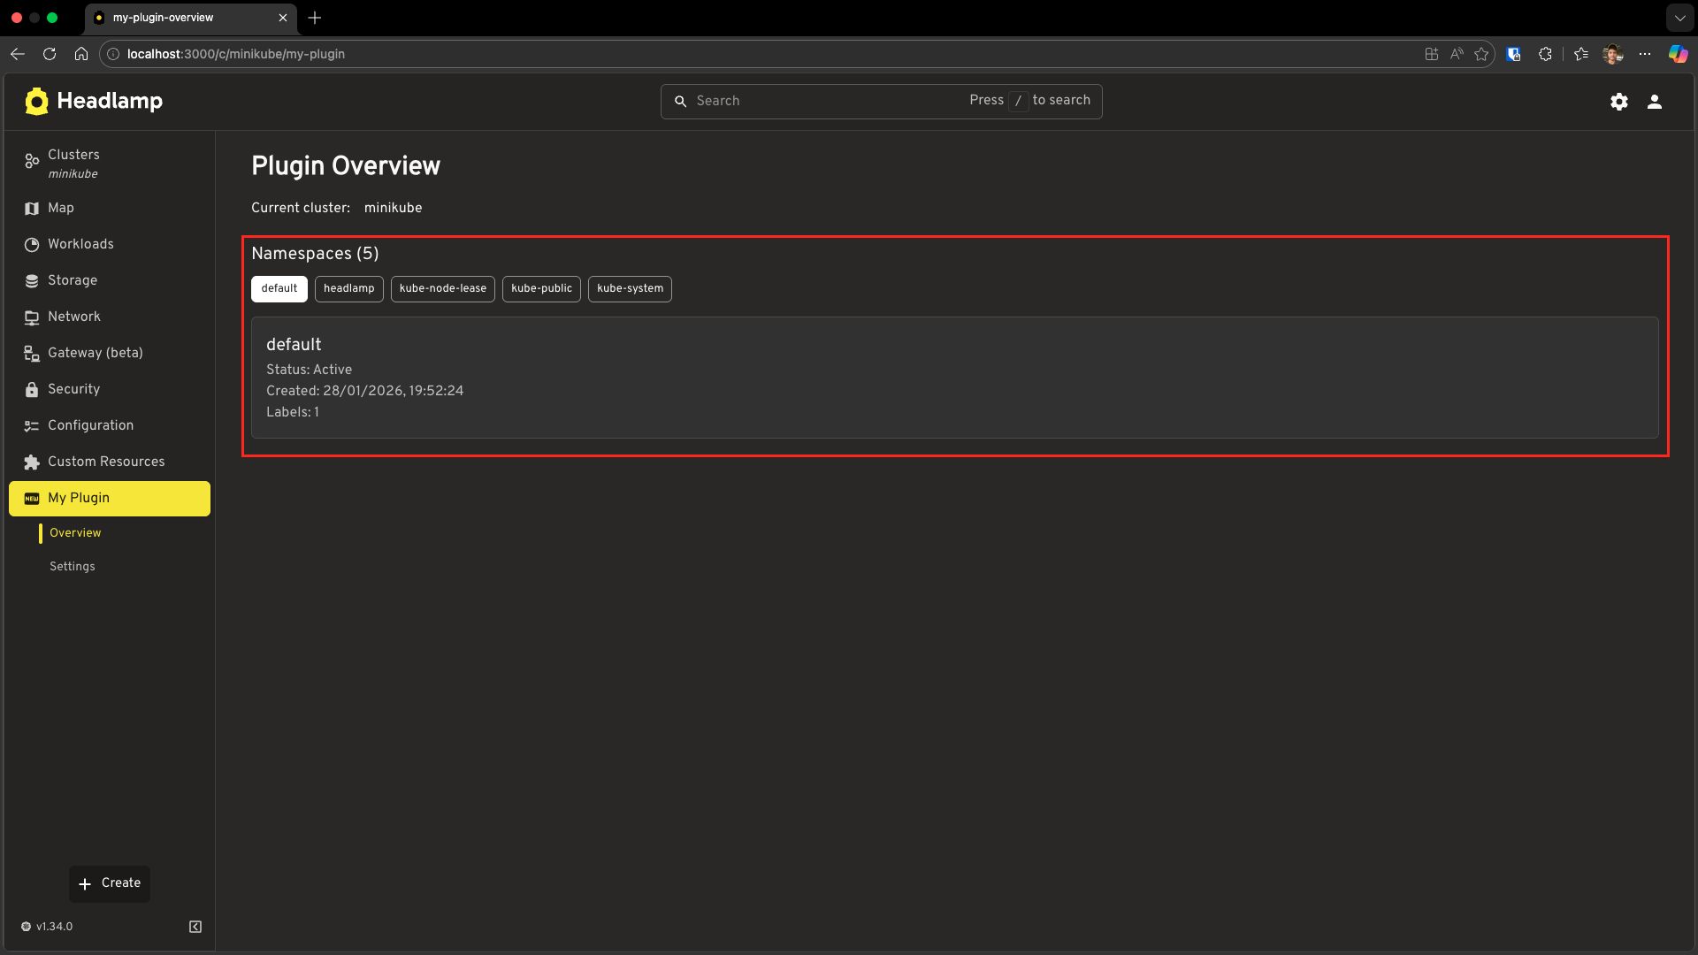Open the Network section
The height and width of the screenshot is (955, 1698).
(74, 317)
